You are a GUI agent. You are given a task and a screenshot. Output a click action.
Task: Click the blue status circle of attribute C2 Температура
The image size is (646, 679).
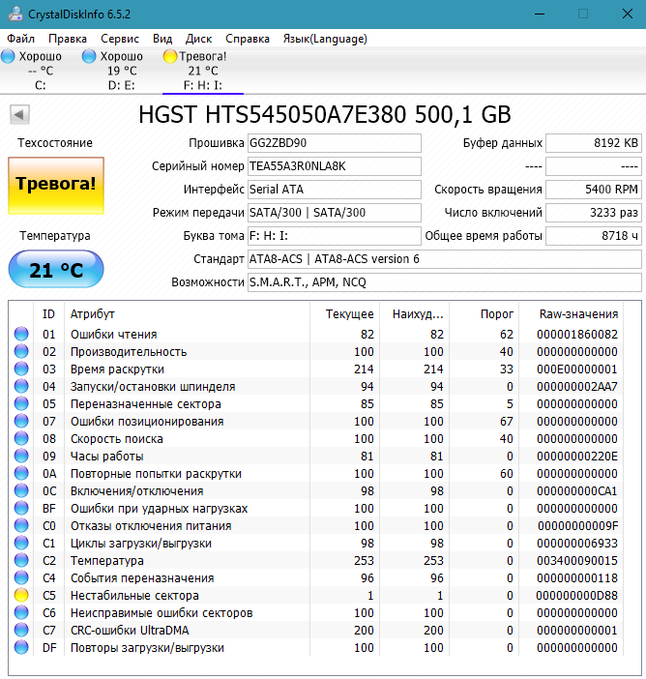(x=21, y=560)
